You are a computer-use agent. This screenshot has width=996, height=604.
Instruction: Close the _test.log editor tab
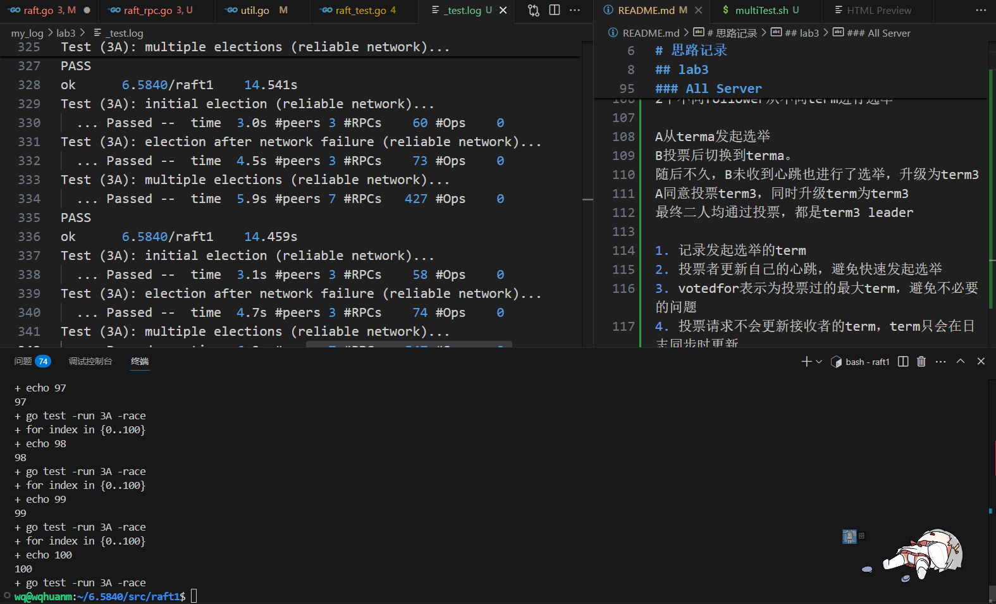tap(503, 10)
